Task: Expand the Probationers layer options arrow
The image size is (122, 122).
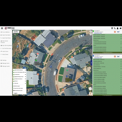Action: (x=25, y=75)
